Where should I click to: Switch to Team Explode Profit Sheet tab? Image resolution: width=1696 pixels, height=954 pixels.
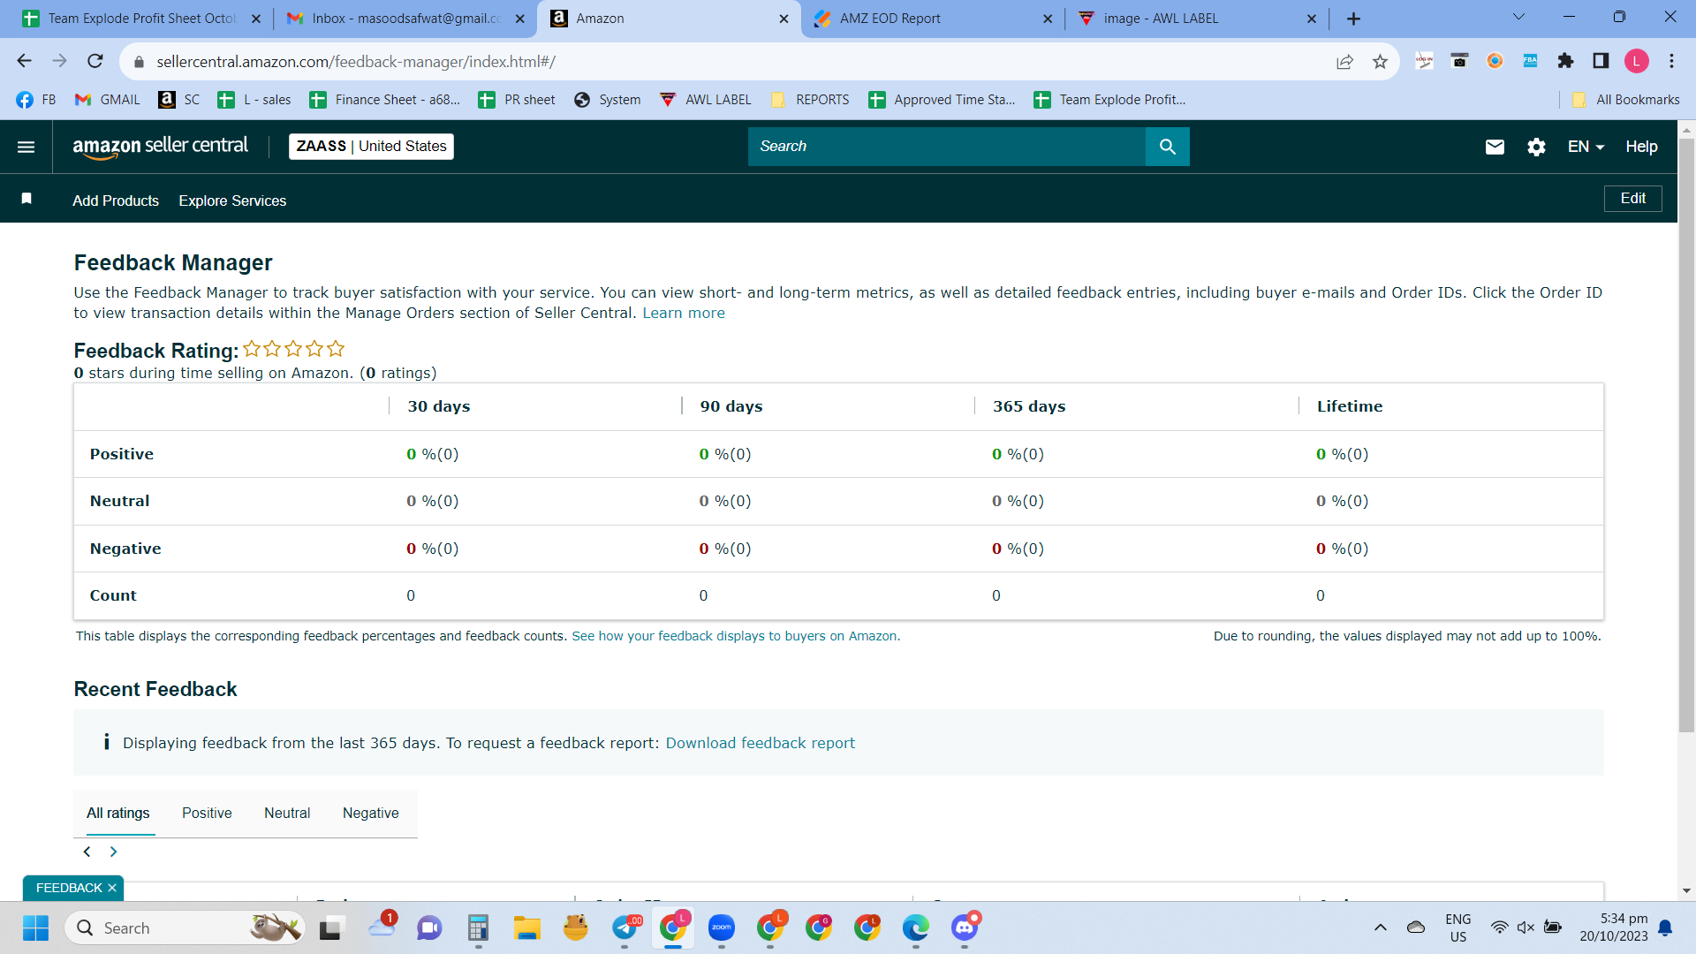point(141,19)
